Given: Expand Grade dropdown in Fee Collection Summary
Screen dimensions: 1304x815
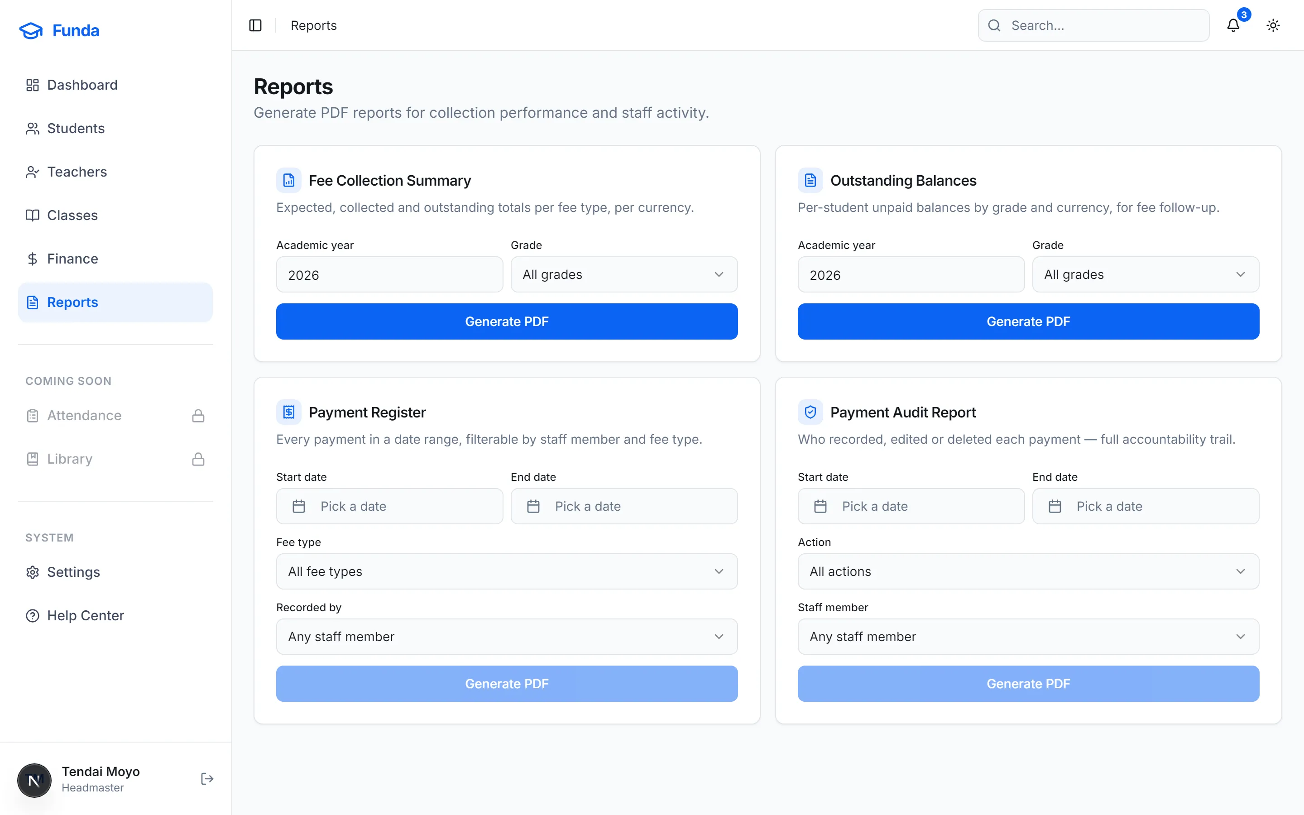Looking at the screenshot, I should [x=624, y=274].
